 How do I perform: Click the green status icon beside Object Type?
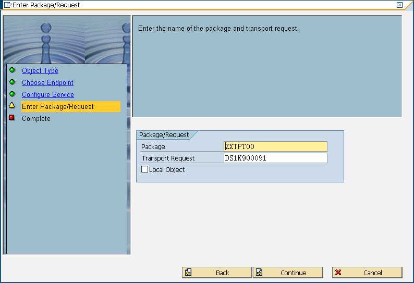click(12, 70)
